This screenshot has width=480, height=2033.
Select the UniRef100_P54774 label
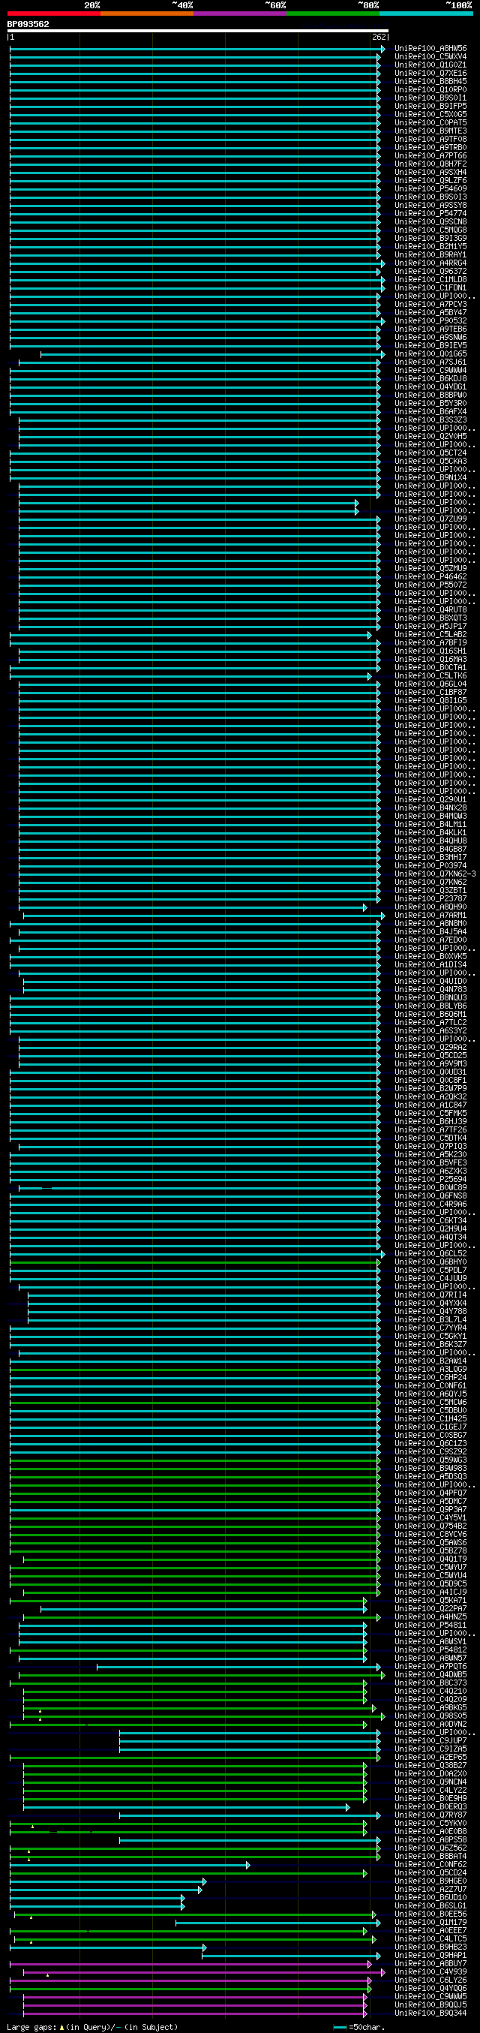(430, 213)
